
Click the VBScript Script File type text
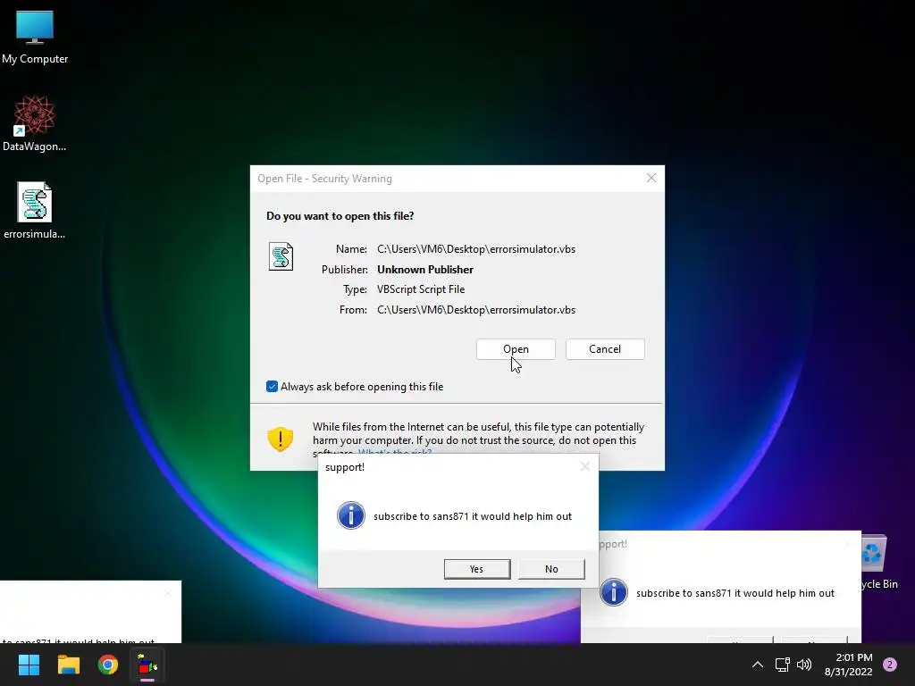pos(421,289)
